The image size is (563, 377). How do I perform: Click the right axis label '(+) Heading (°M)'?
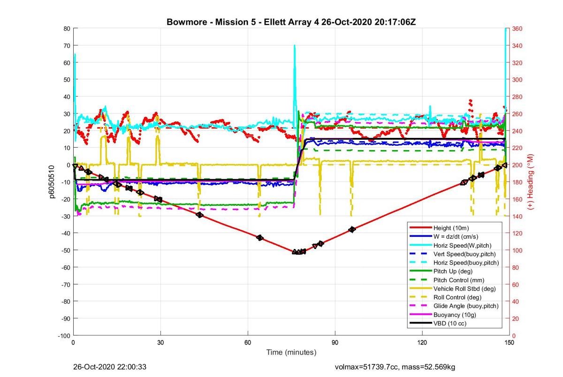pos(532,181)
